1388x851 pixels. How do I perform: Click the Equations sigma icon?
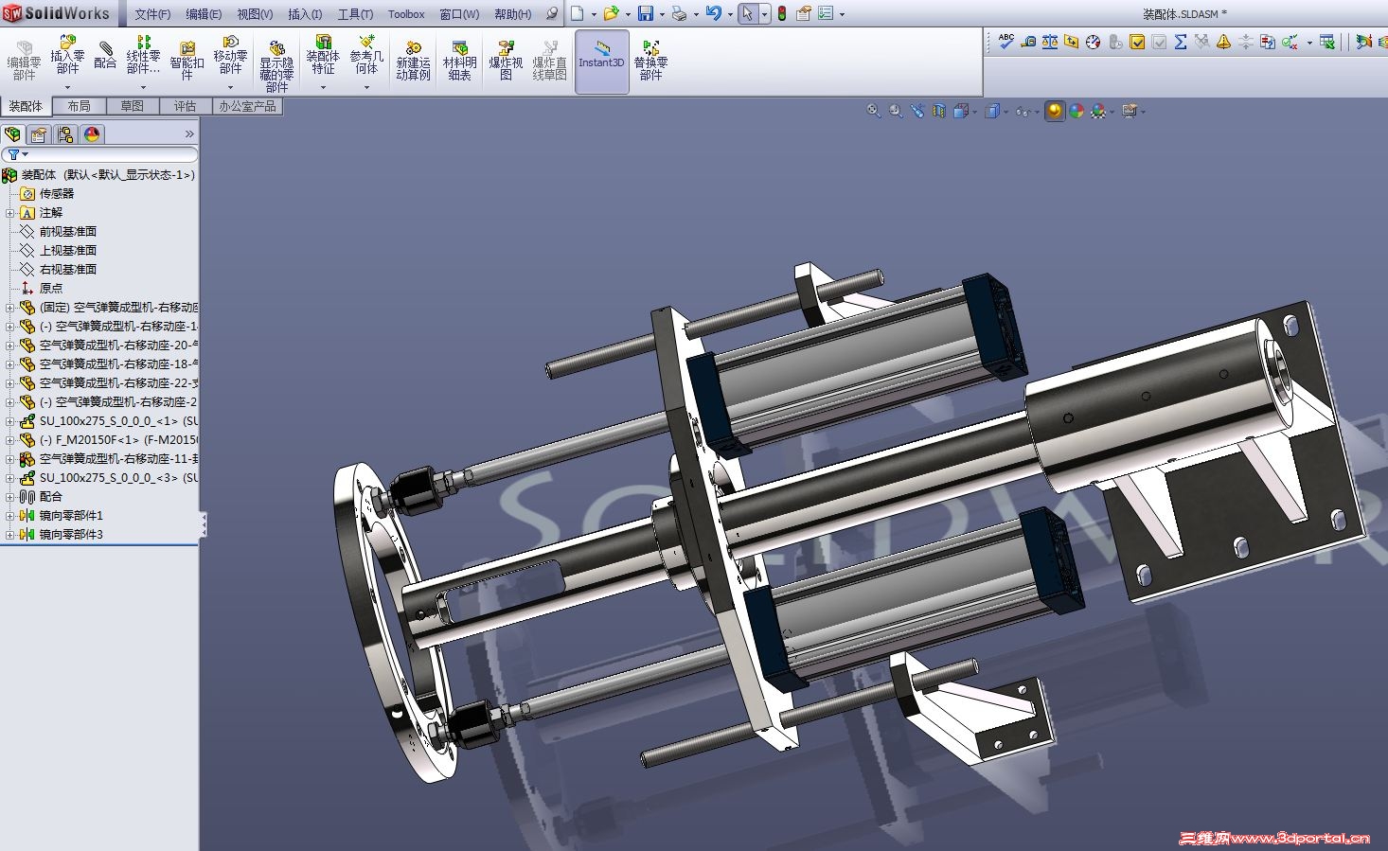(1181, 42)
